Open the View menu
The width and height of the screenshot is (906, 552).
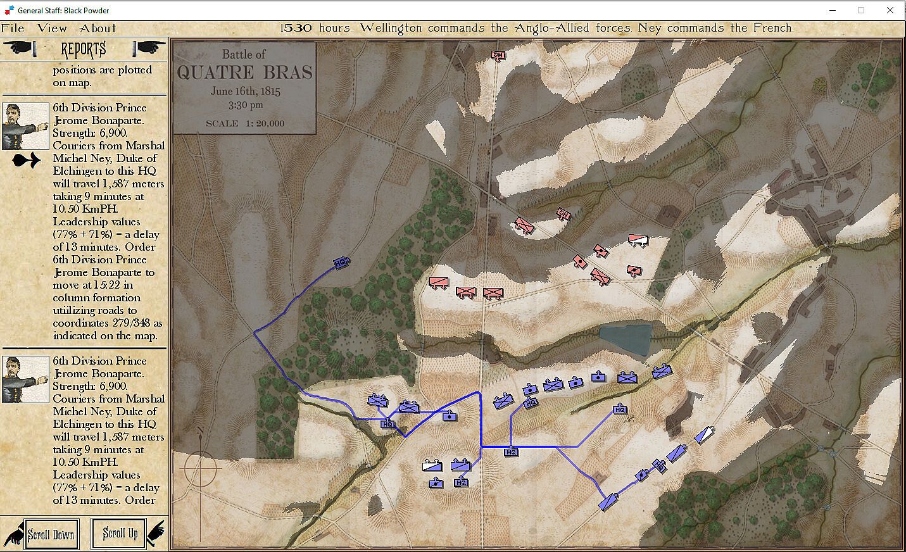click(x=52, y=28)
